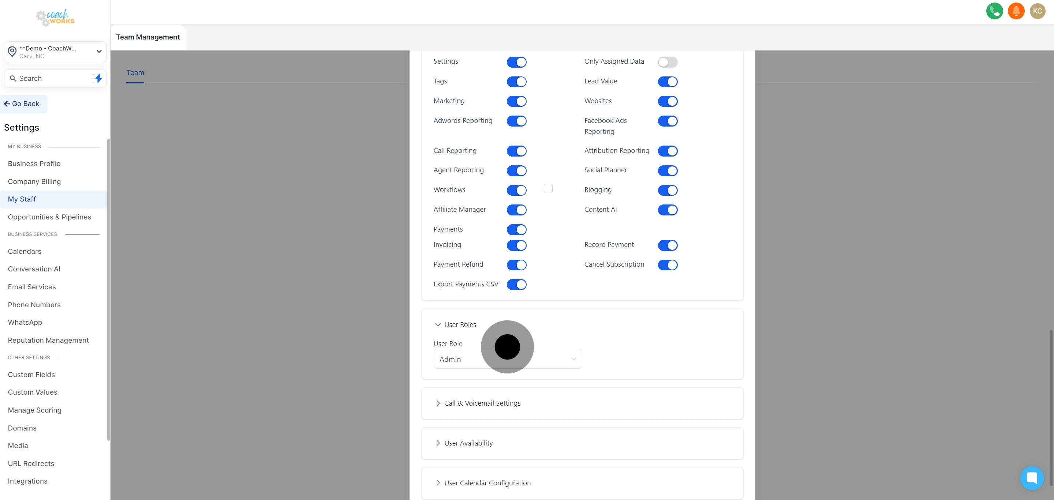This screenshot has width=1054, height=500.
Task: Open notifications via the orange bell icon
Action: [1016, 11]
